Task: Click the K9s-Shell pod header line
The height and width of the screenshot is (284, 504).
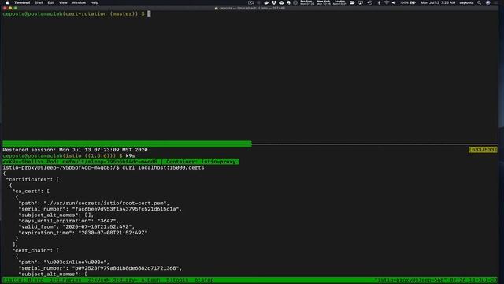Action: click(x=120, y=162)
